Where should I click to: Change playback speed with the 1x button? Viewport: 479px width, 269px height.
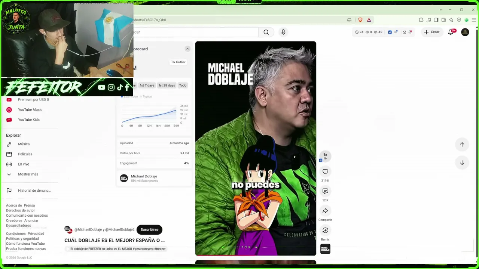(325, 156)
